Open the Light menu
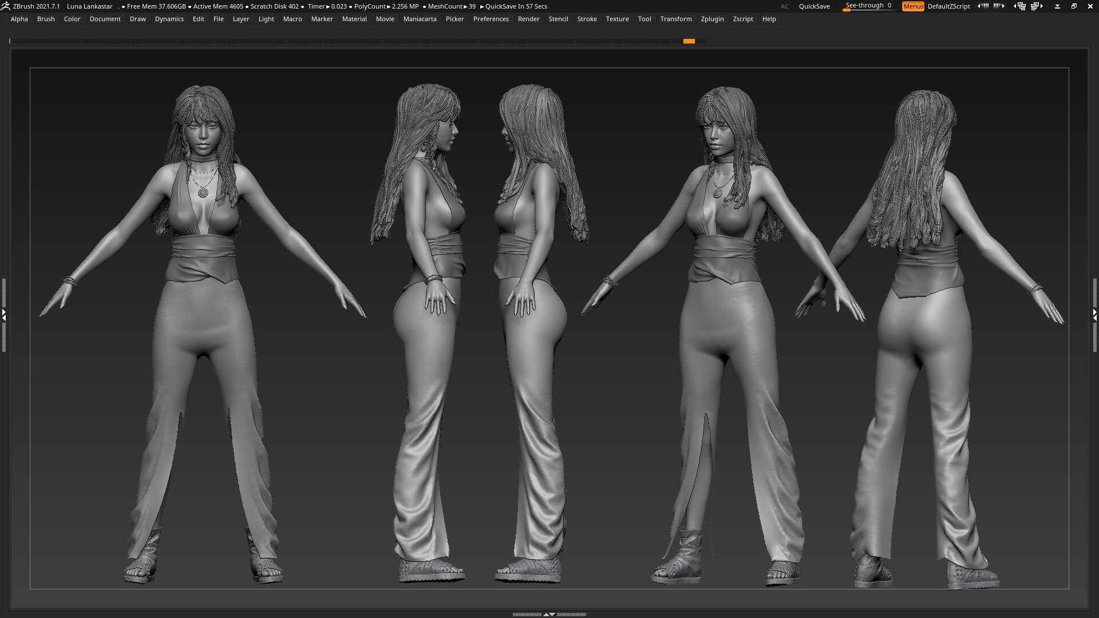The width and height of the screenshot is (1099, 618). [x=266, y=19]
